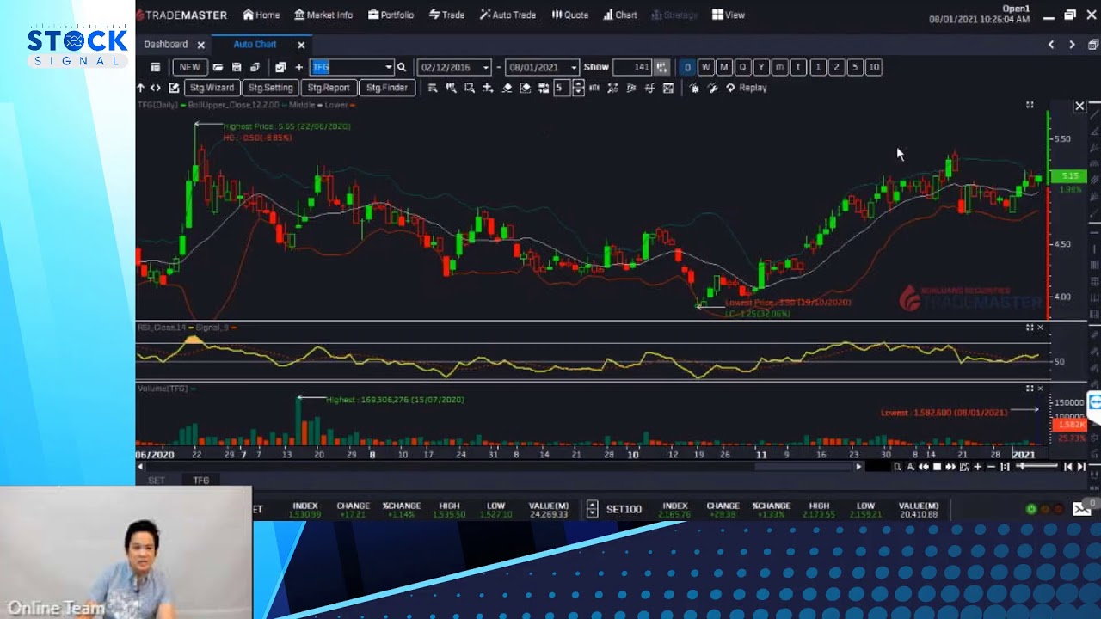Click the plus add-symbol icon
1101x619 pixels.
(298, 67)
